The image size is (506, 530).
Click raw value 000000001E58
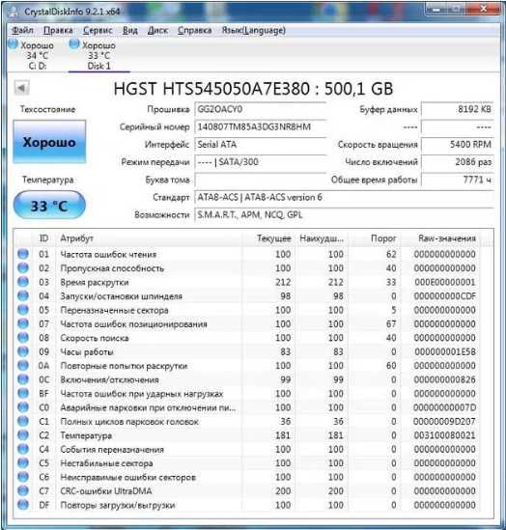(445, 351)
